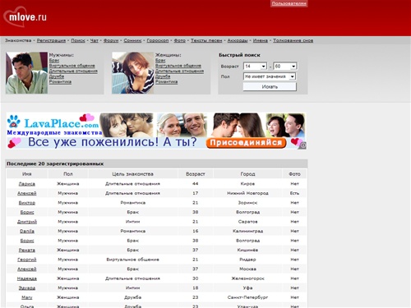The width and height of the screenshot is (411, 308).
Task: Open Брак link under Женщины
Action: (160, 60)
